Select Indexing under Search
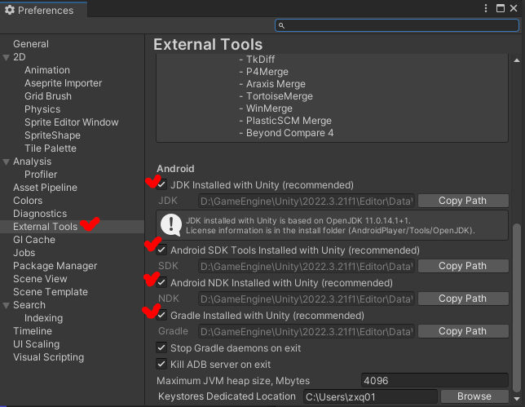Screen dimensions: 525x407 tap(43, 318)
